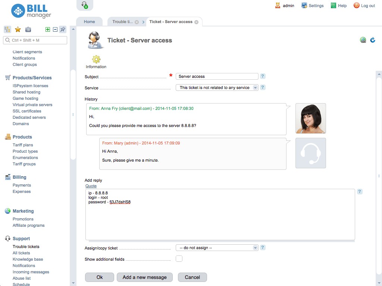Open the Trouble tickets sidebar entry
Image resolution: width=382 pixels, height=286 pixels.
tap(26, 247)
